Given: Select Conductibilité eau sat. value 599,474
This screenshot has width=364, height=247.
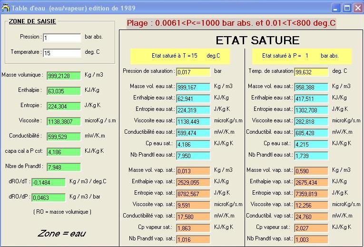Looking at the screenshot, I should [193, 133].
